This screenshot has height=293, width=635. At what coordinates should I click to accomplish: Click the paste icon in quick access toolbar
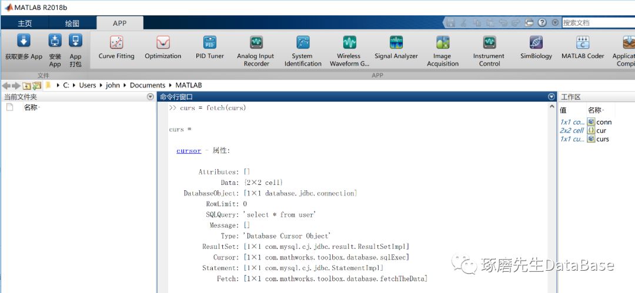click(490, 23)
